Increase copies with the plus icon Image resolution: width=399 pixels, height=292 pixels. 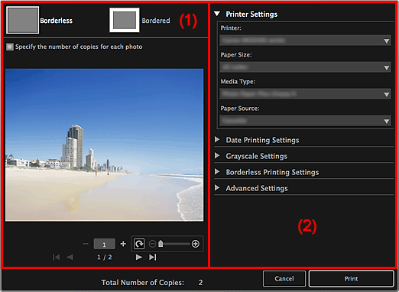point(123,244)
